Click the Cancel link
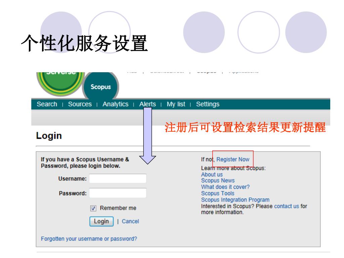344x258 pixels. (x=130, y=221)
